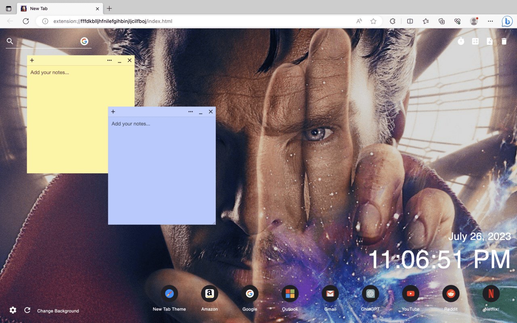Open the settings gear on the page

(13, 310)
